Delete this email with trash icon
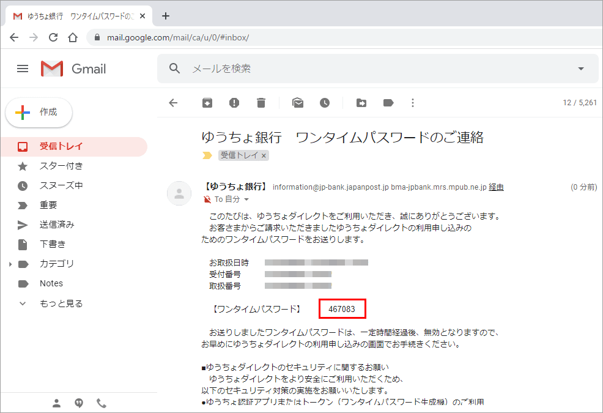Screen dimensions: 603x413 [261, 103]
